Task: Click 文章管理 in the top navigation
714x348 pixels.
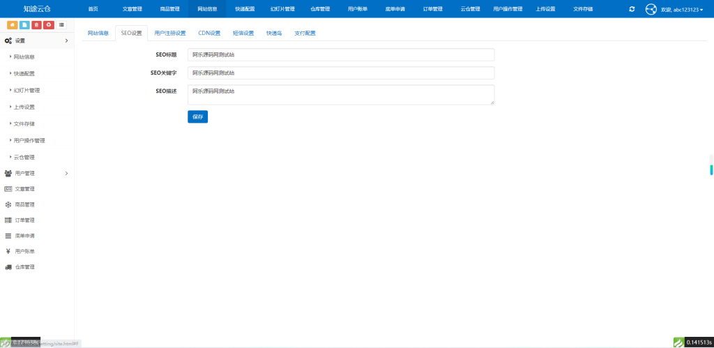Action: (132, 9)
